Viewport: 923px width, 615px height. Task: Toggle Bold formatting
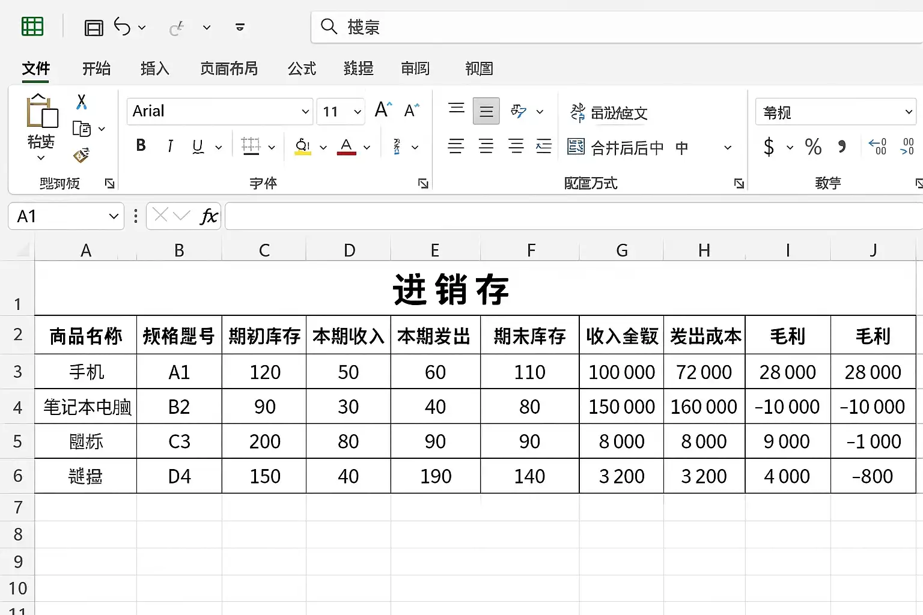(141, 146)
